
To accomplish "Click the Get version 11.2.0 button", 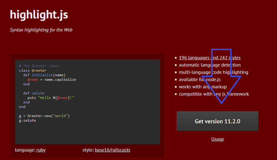I will coord(217,121).
